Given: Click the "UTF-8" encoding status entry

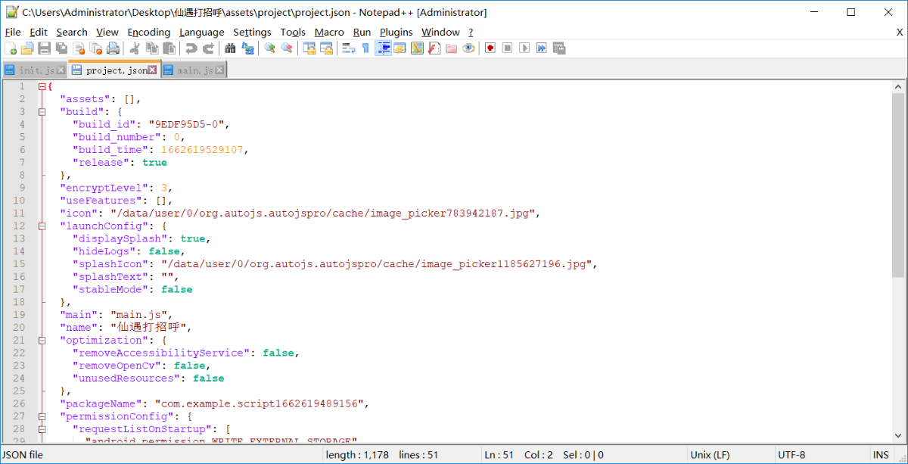Looking at the screenshot, I should [791, 455].
